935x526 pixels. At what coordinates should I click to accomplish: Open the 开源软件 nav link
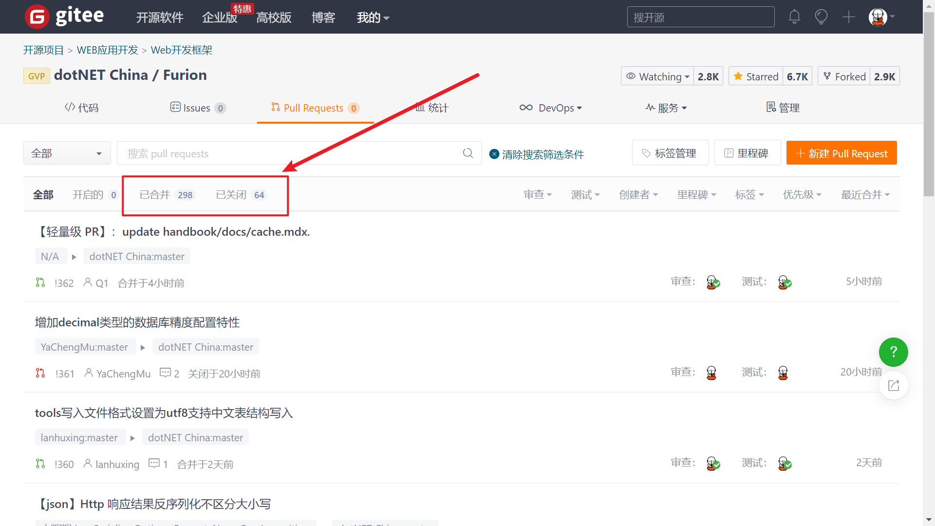(160, 18)
